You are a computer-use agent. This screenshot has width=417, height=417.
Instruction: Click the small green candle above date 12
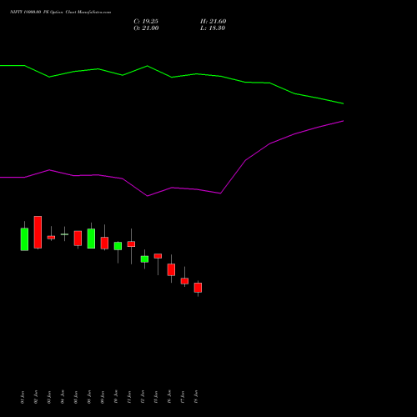144,259
